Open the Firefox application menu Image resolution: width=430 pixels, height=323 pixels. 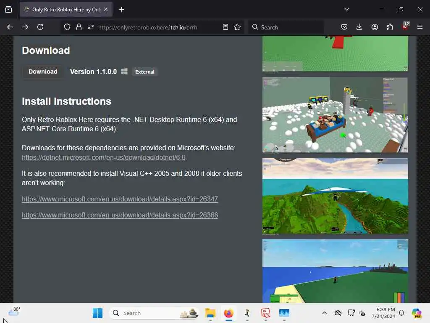(x=420, y=27)
